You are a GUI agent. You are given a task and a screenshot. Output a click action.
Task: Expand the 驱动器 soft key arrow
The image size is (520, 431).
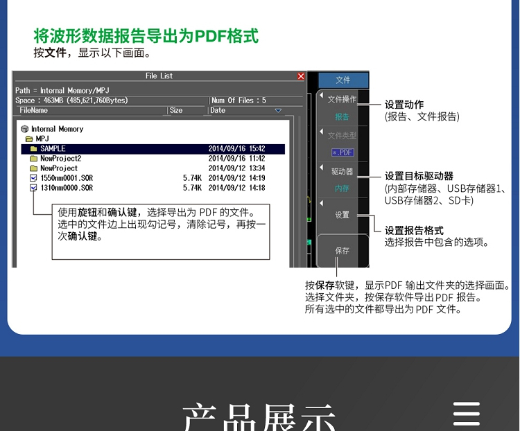point(321,168)
